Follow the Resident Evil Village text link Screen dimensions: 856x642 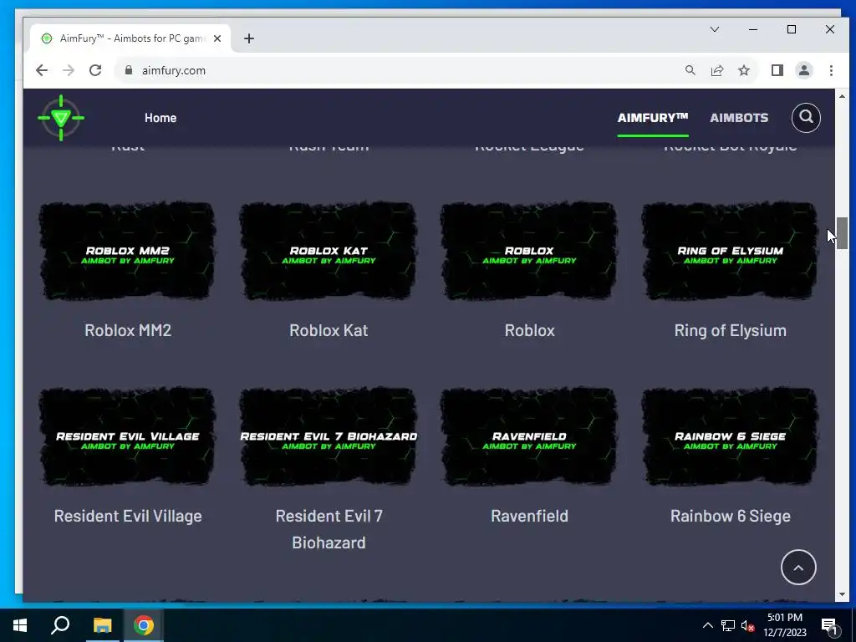pyautogui.click(x=128, y=516)
